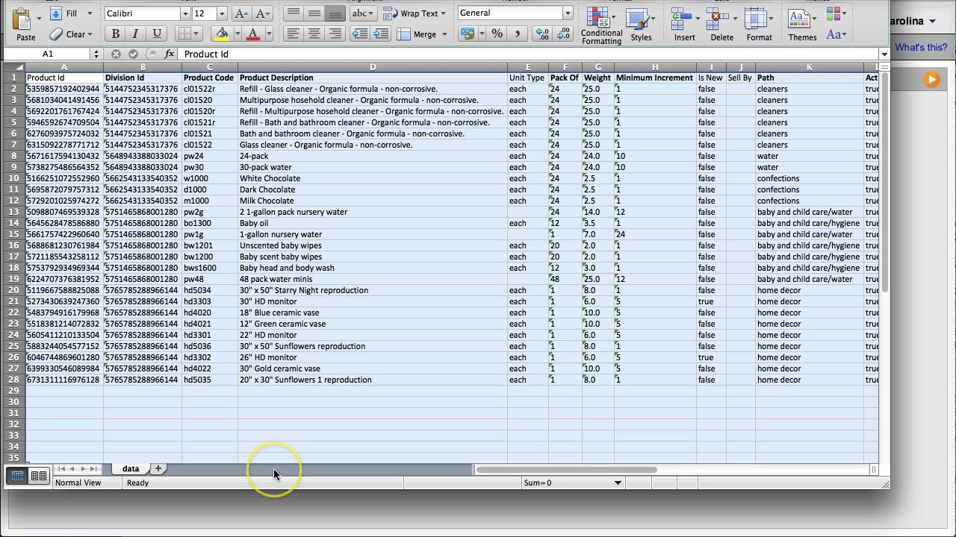Add a new sheet with plus tab
The image size is (956, 537).
coord(158,468)
